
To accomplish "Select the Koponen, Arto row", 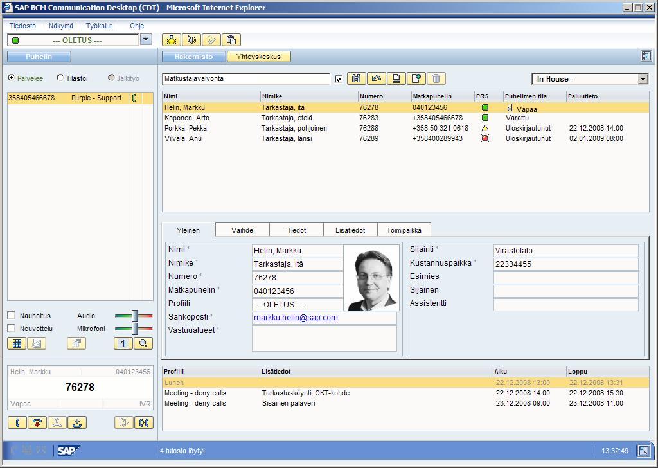I will click(x=405, y=118).
